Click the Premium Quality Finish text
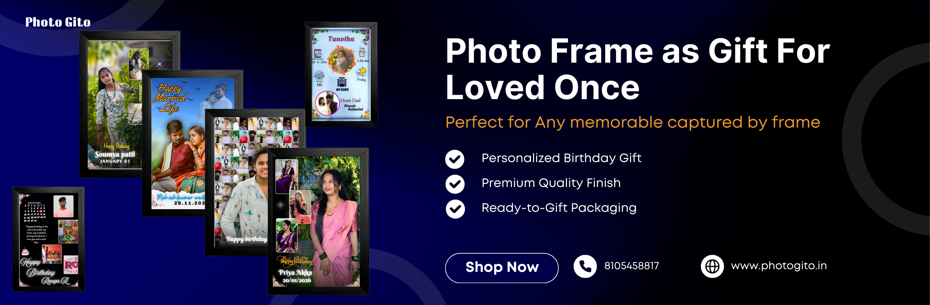Viewport: 930px width, 305px height. pos(551,183)
